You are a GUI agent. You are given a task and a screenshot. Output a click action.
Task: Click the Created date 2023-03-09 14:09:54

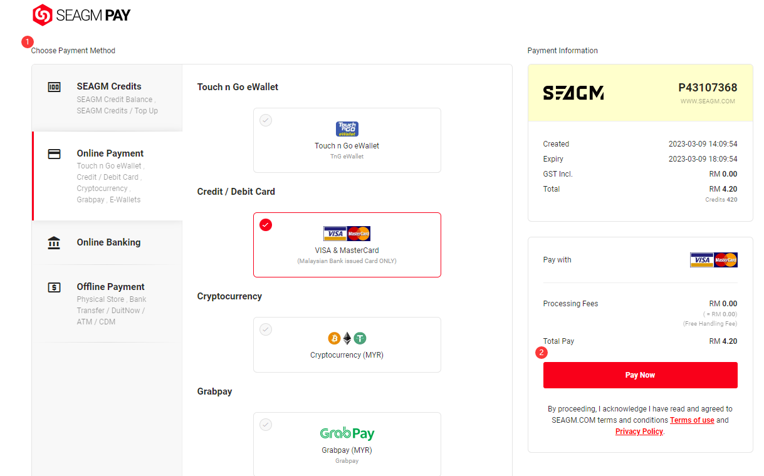click(703, 144)
